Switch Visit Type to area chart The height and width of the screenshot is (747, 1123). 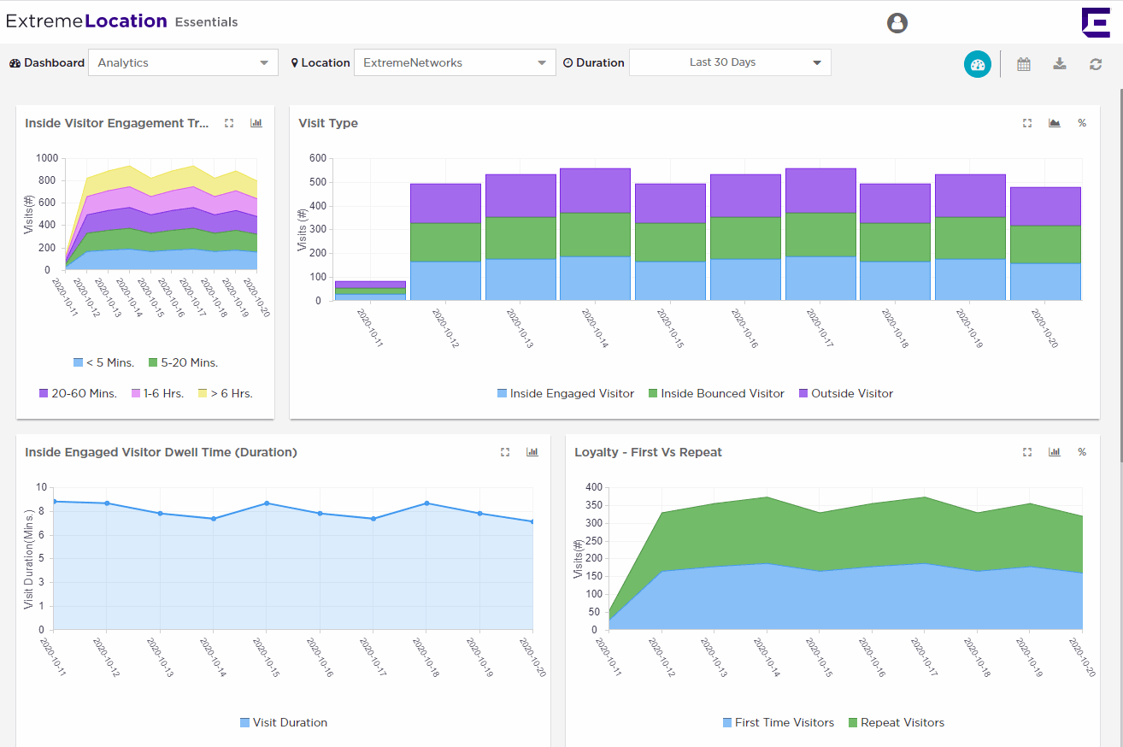pyautogui.click(x=1055, y=123)
